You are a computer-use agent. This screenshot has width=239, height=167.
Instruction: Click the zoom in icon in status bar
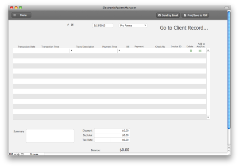pyautogui.click(x=18, y=154)
